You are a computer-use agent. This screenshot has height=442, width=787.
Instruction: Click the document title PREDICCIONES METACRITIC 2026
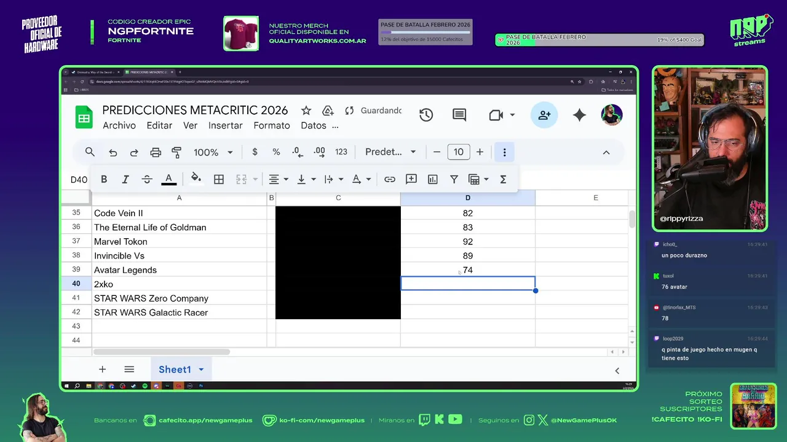click(x=195, y=110)
